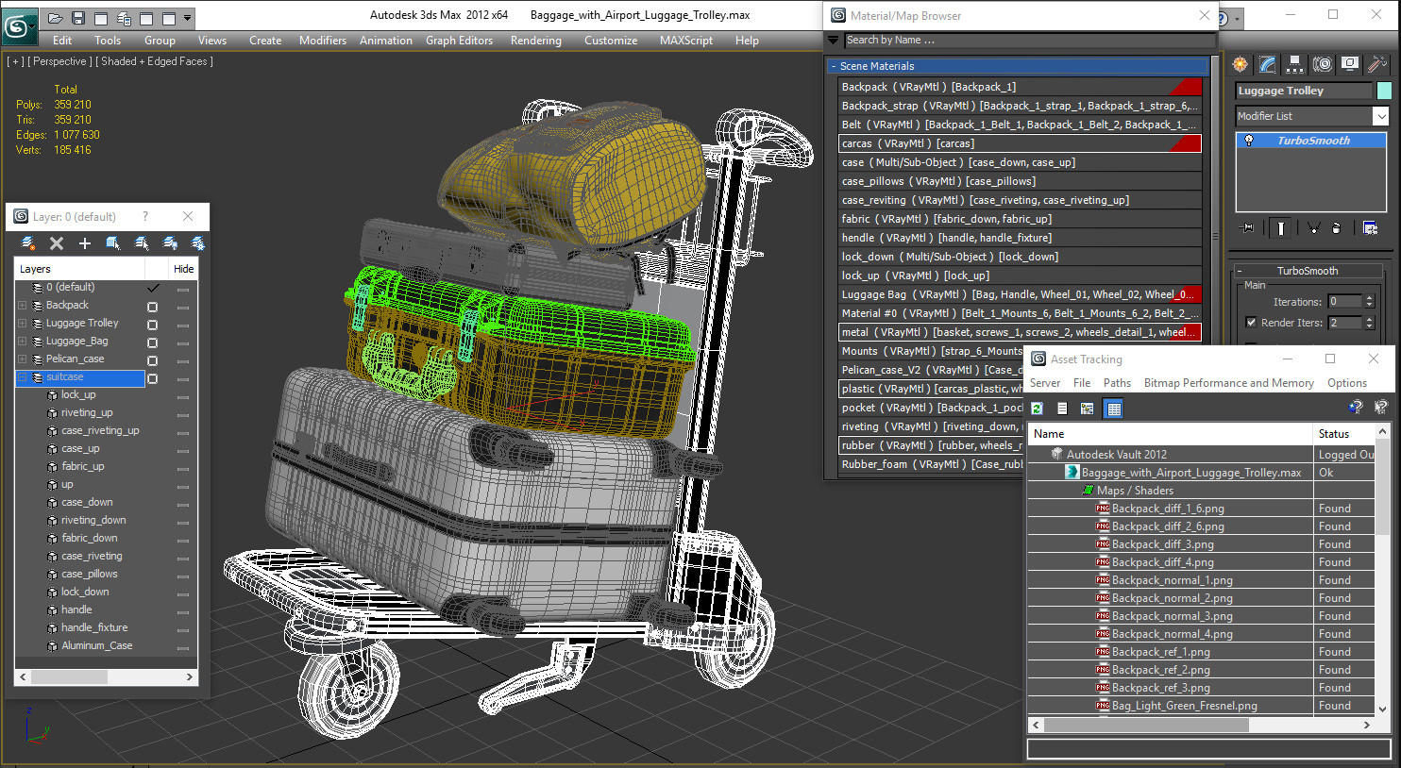Toggle hide column for lock_up object
The image size is (1401, 768).
(183, 395)
